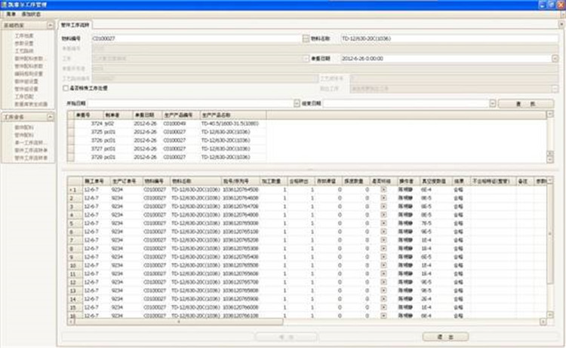
Task: Click the scroll-down arrow of the upper grid
Action: coord(549,159)
